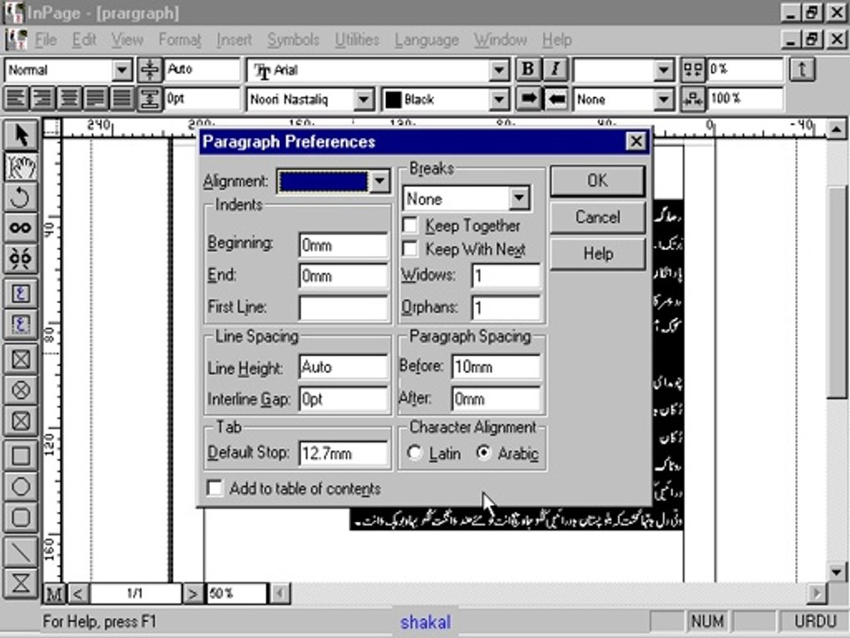This screenshot has width=850, height=638.
Task: Open the Black color dropdown
Action: [x=498, y=99]
